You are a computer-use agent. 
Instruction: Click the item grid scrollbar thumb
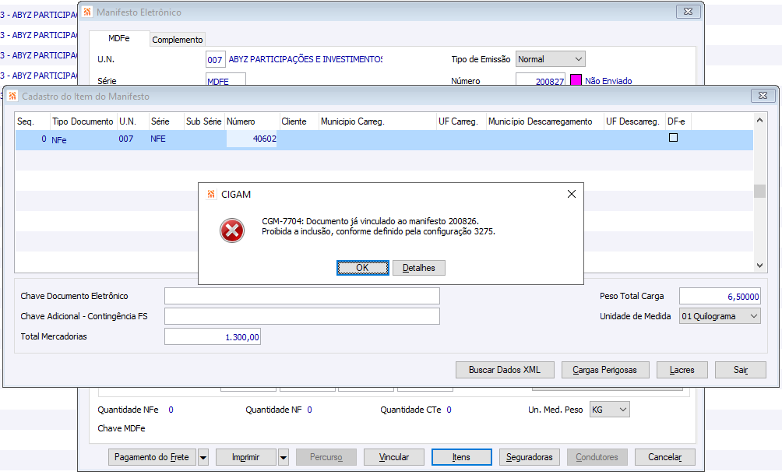[x=759, y=192]
